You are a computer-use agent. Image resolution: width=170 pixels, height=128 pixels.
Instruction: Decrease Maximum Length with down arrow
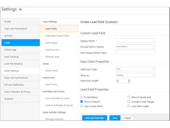129,82
